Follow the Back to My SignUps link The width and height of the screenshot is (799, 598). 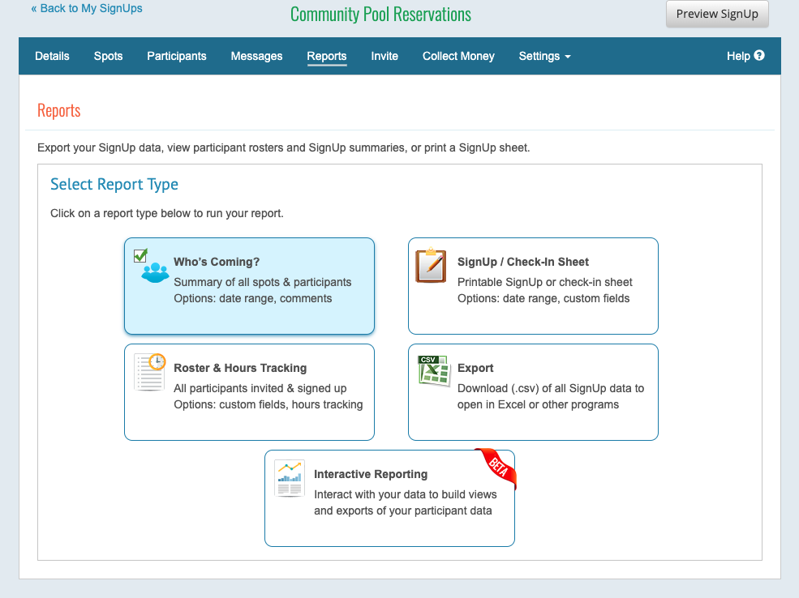click(86, 8)
